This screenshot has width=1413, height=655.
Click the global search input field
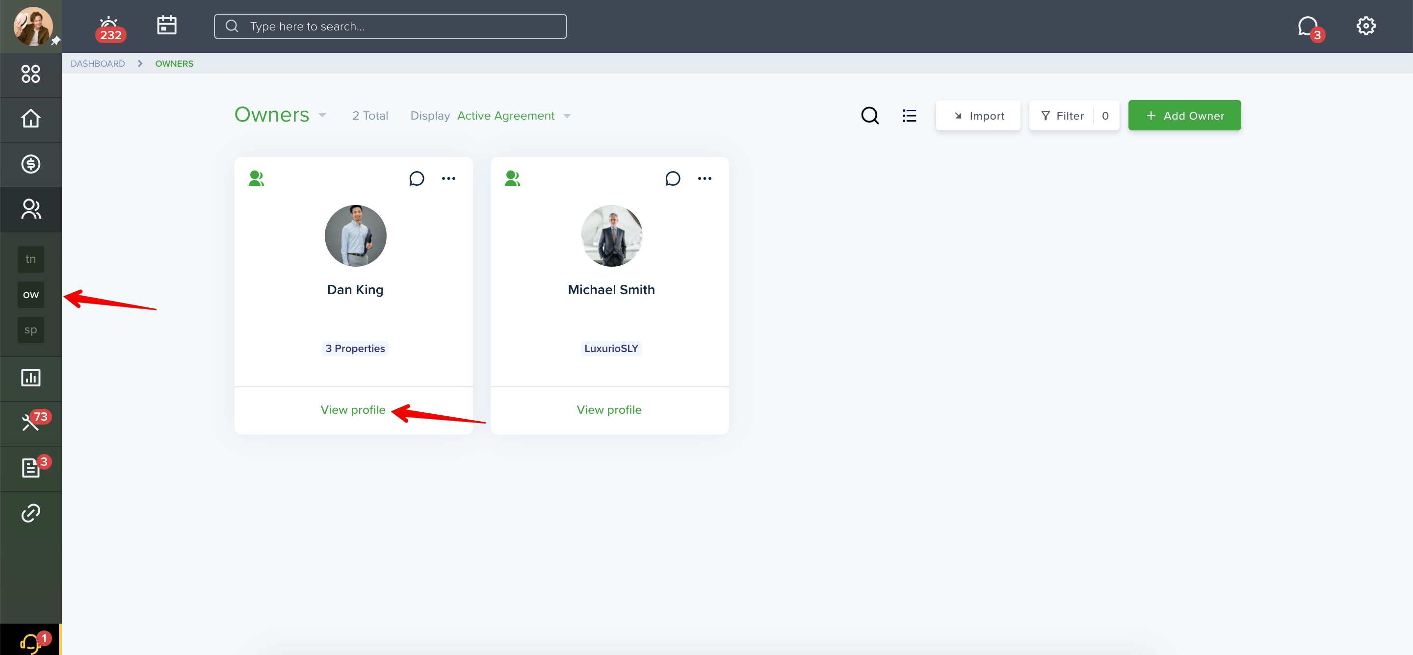tap(390, 26)
